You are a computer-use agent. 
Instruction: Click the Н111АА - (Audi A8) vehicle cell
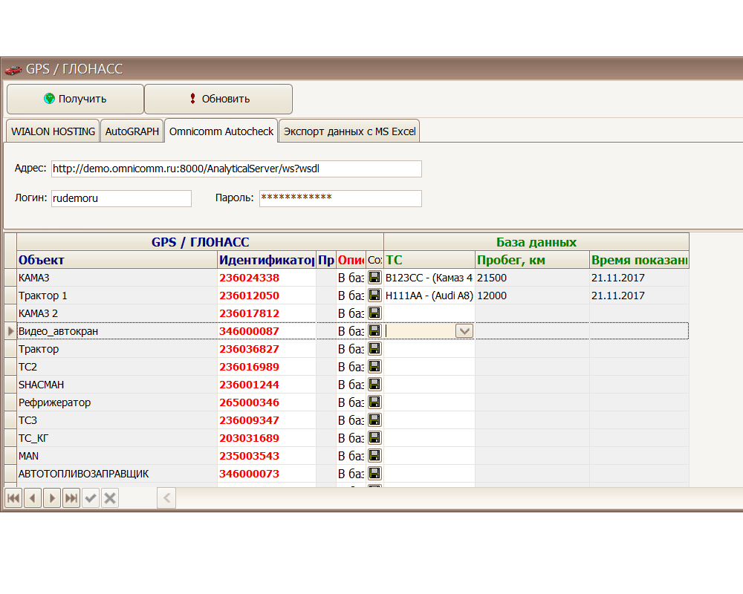(429, 296)
